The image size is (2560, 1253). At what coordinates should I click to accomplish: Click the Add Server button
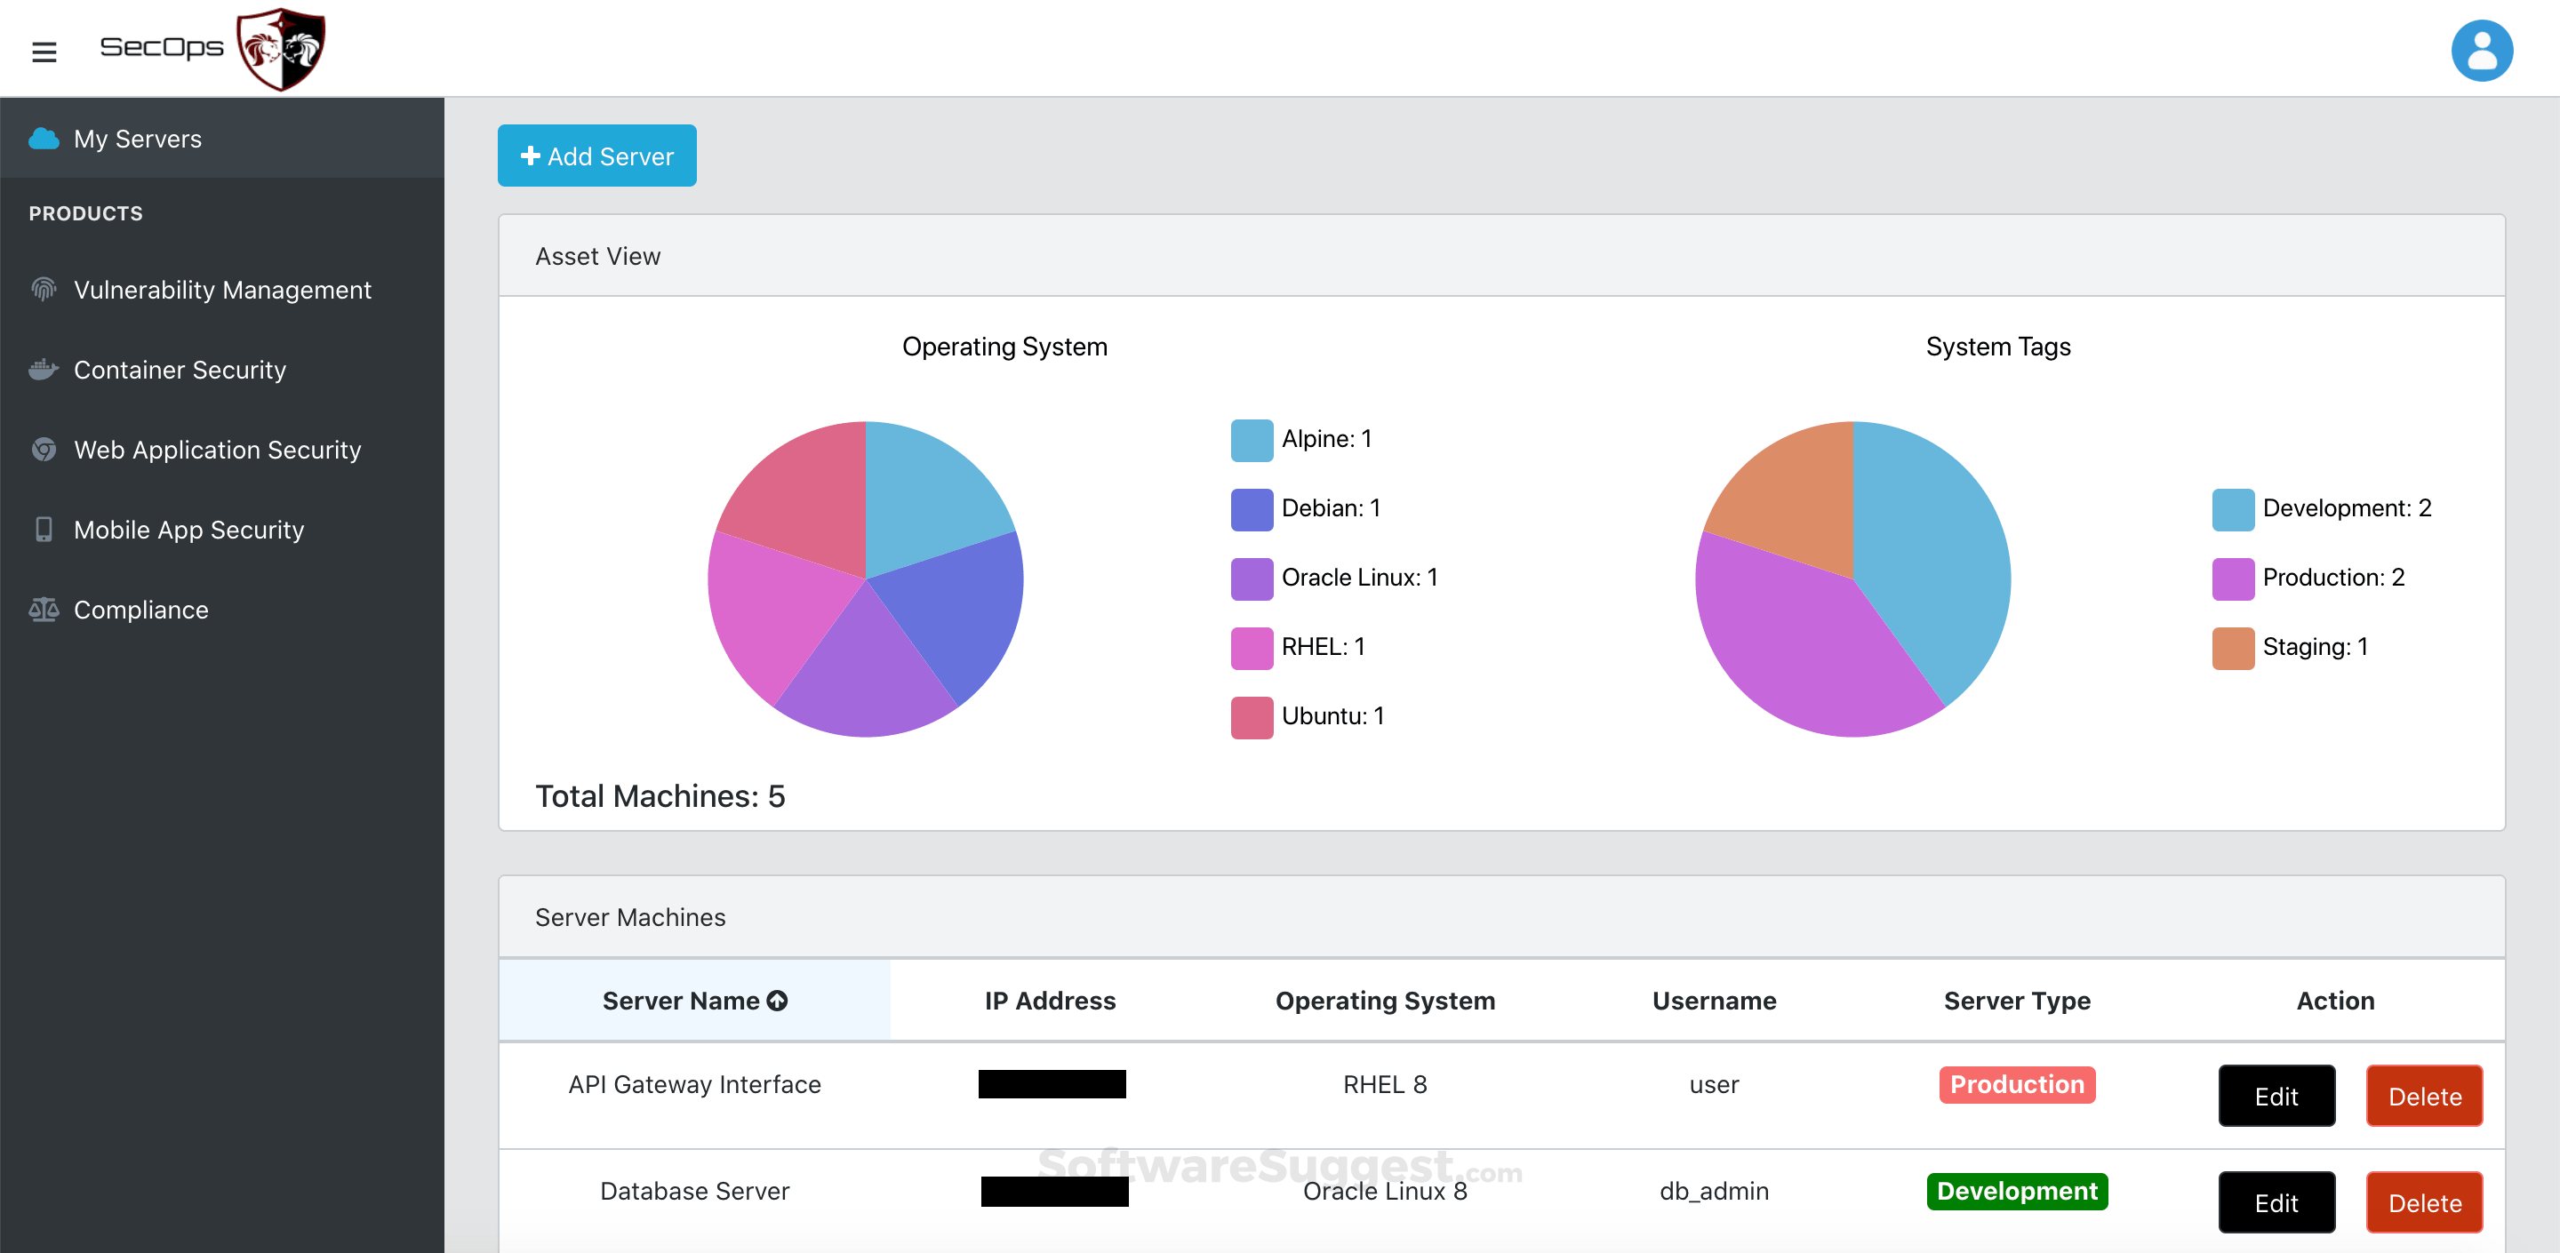pos(596,155)
